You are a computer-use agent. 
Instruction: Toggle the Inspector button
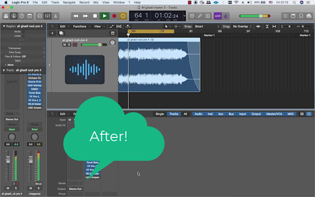[14, 16]
